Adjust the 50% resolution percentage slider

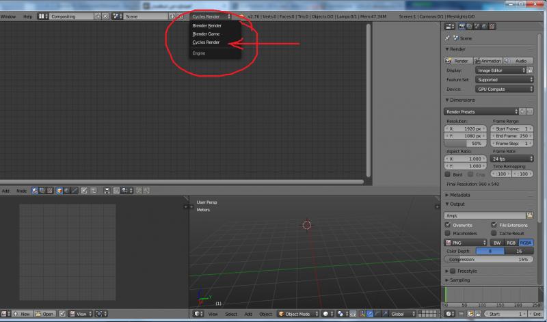(x=466, y=144)
